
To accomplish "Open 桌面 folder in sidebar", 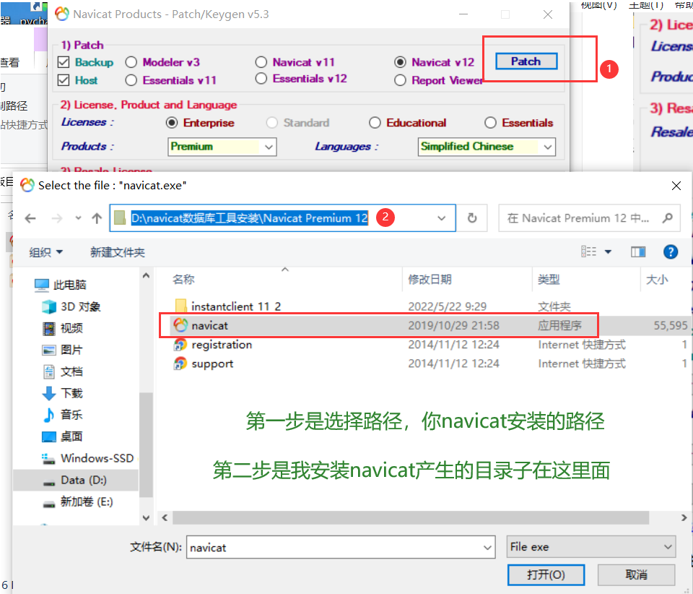I will (x=62, y=436).
